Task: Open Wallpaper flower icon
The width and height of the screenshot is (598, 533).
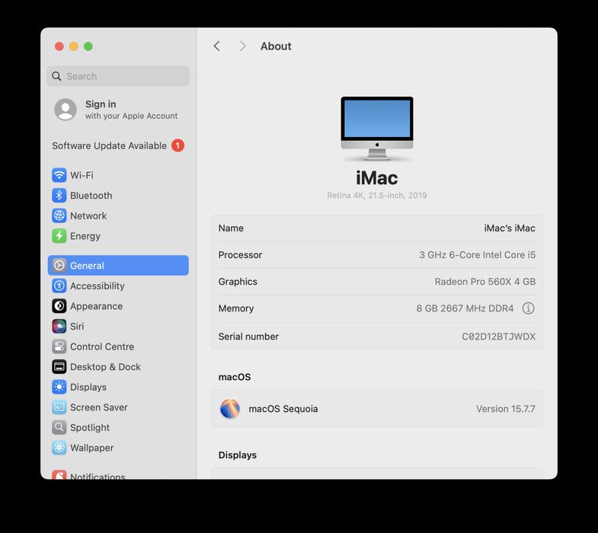Action: coord(59,447)
